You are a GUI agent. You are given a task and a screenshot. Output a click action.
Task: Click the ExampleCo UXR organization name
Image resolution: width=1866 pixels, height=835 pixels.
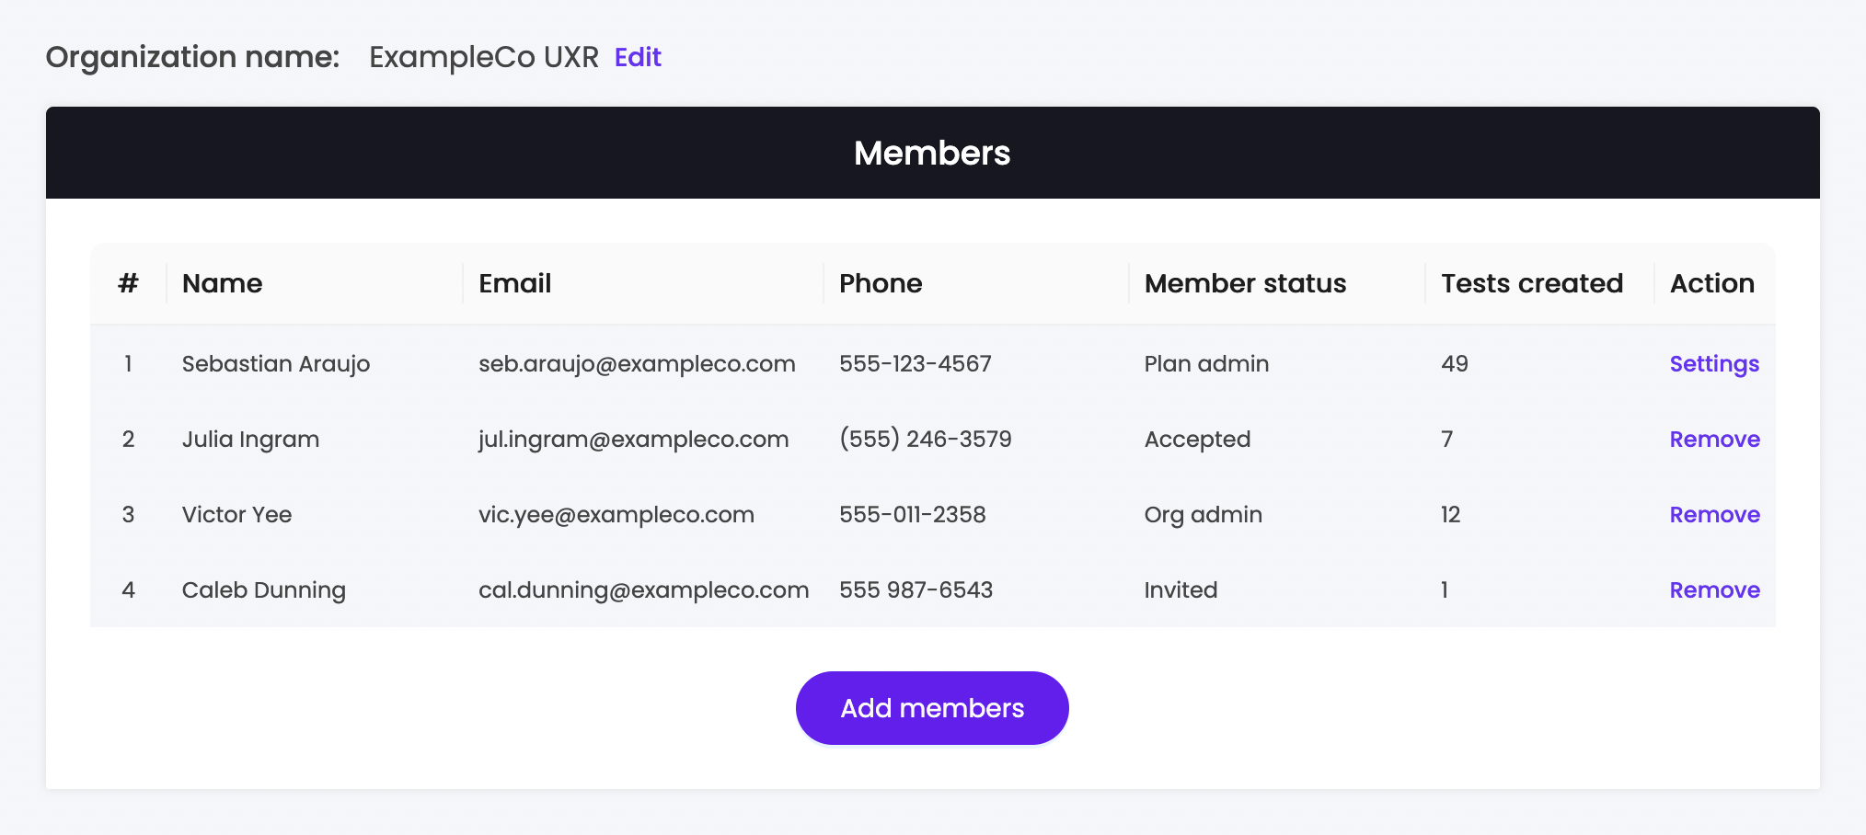tap(483, 57)
